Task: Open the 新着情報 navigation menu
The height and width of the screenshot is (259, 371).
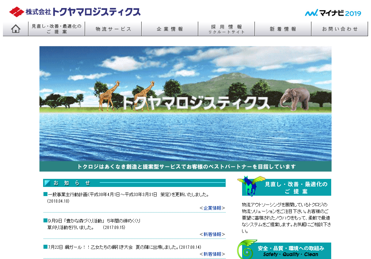Action: [283, 29]
